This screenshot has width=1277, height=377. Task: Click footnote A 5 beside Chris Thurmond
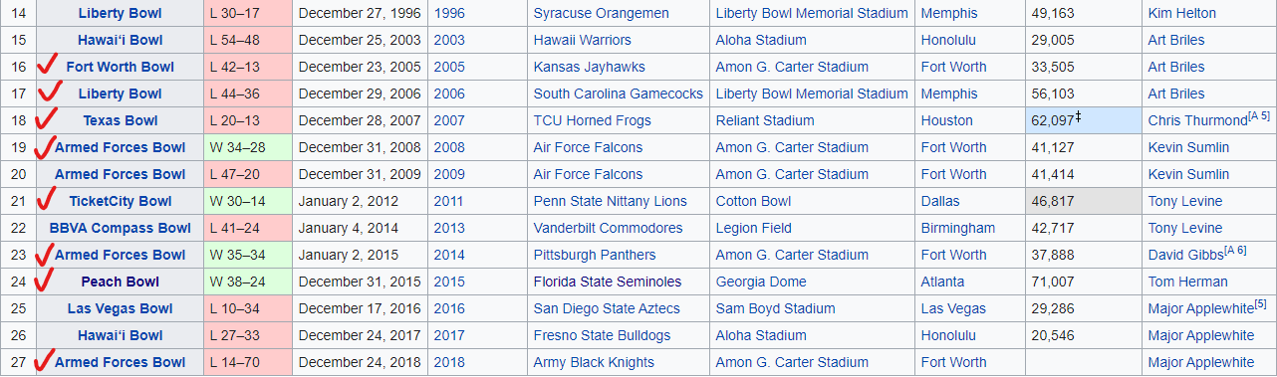click(1259, 116)
